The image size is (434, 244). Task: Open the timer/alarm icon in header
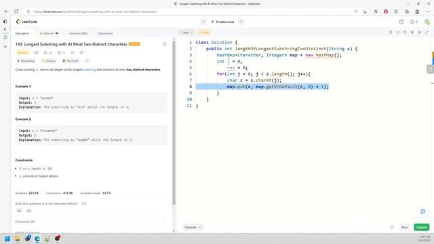[401, 22]
